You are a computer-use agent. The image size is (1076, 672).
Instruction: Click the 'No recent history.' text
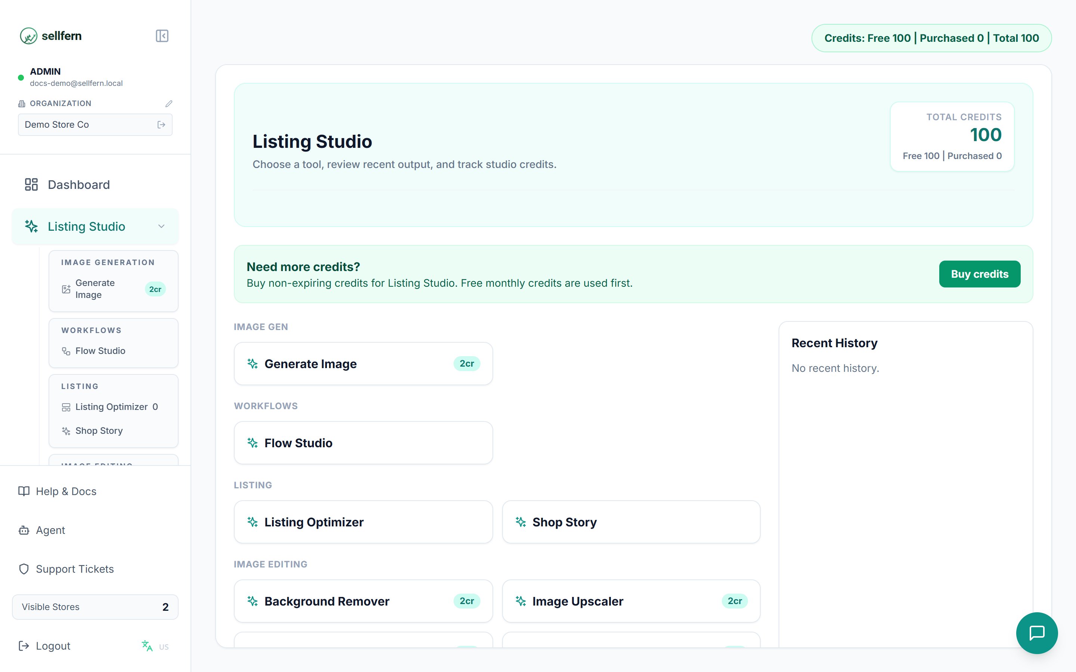click(x=835, y=368)
